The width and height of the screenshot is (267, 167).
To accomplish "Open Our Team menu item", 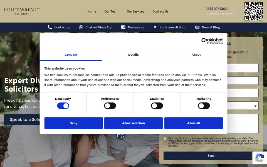I will pyautogui.click(x=111, y=11).
